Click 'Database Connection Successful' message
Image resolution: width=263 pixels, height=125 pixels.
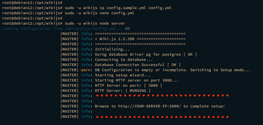tap(130, 65)
